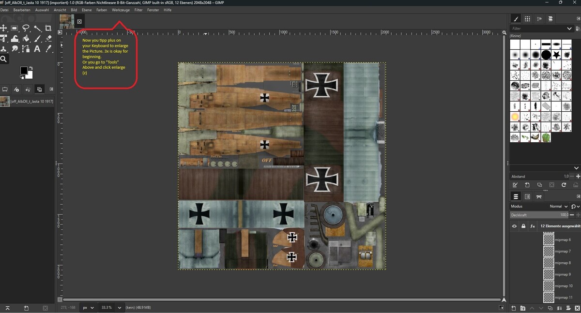Toggle layer visibility eye column header
Screen dimensions: 581x313
tap(514, 226)
